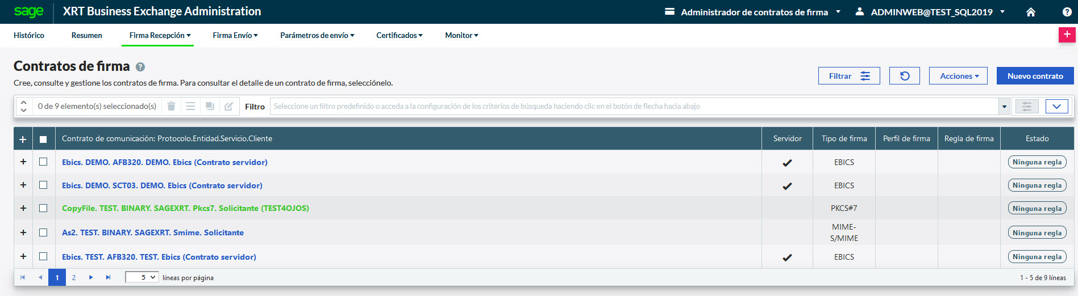Open help via question mark icon in header
1078x296 pixels.
pos(1067,12)
